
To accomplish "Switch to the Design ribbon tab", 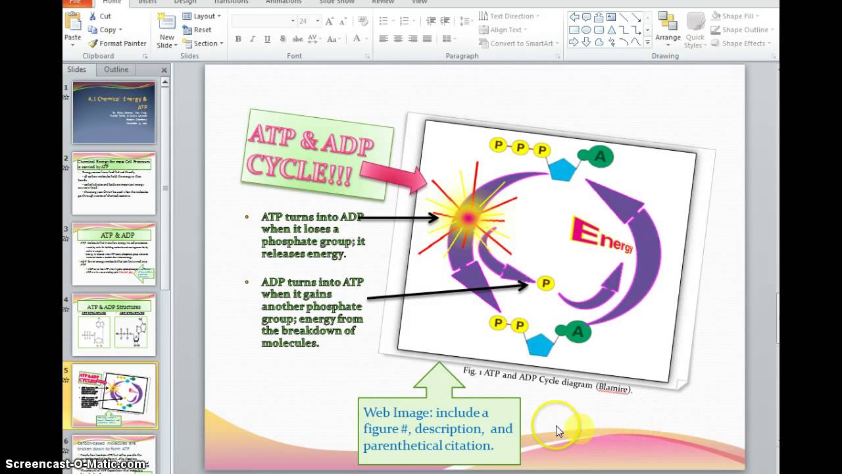I will pos(185,2).
